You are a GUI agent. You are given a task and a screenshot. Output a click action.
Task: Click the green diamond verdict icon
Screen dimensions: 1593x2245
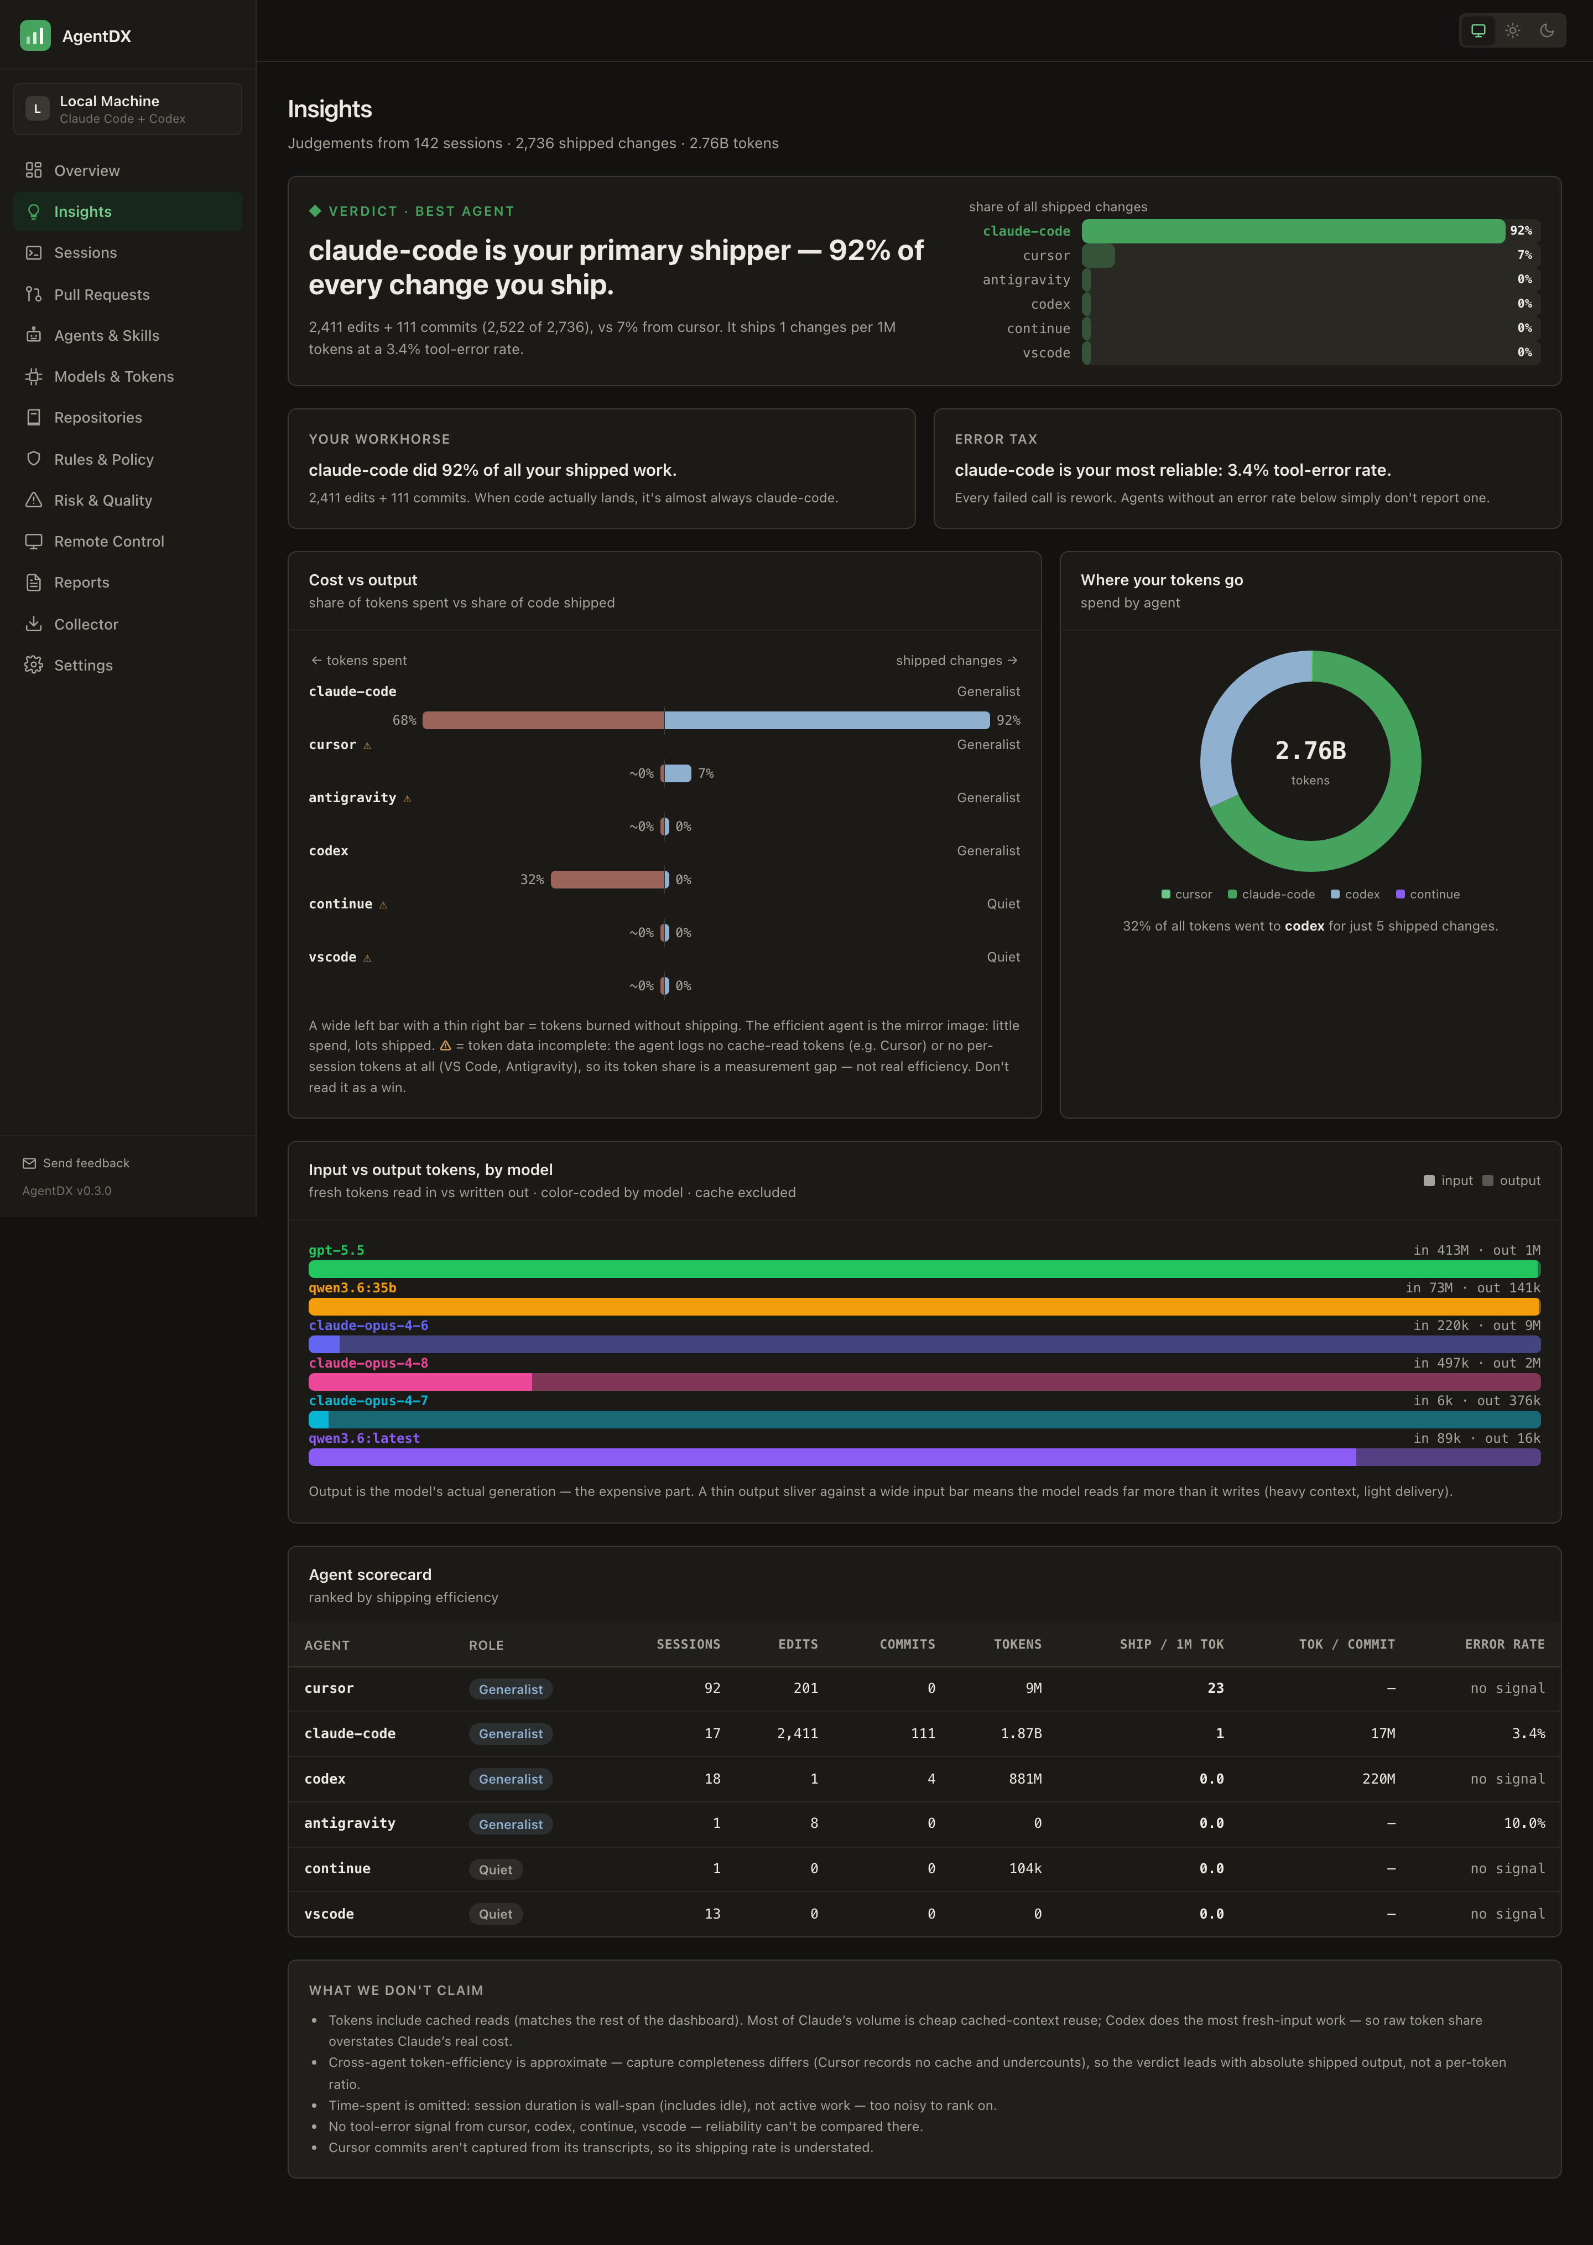315,210
